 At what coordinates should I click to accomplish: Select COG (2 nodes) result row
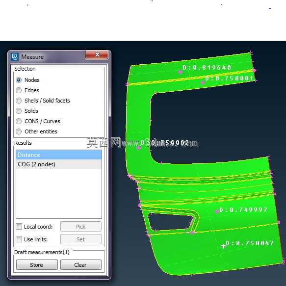click(x=59, y=164)
